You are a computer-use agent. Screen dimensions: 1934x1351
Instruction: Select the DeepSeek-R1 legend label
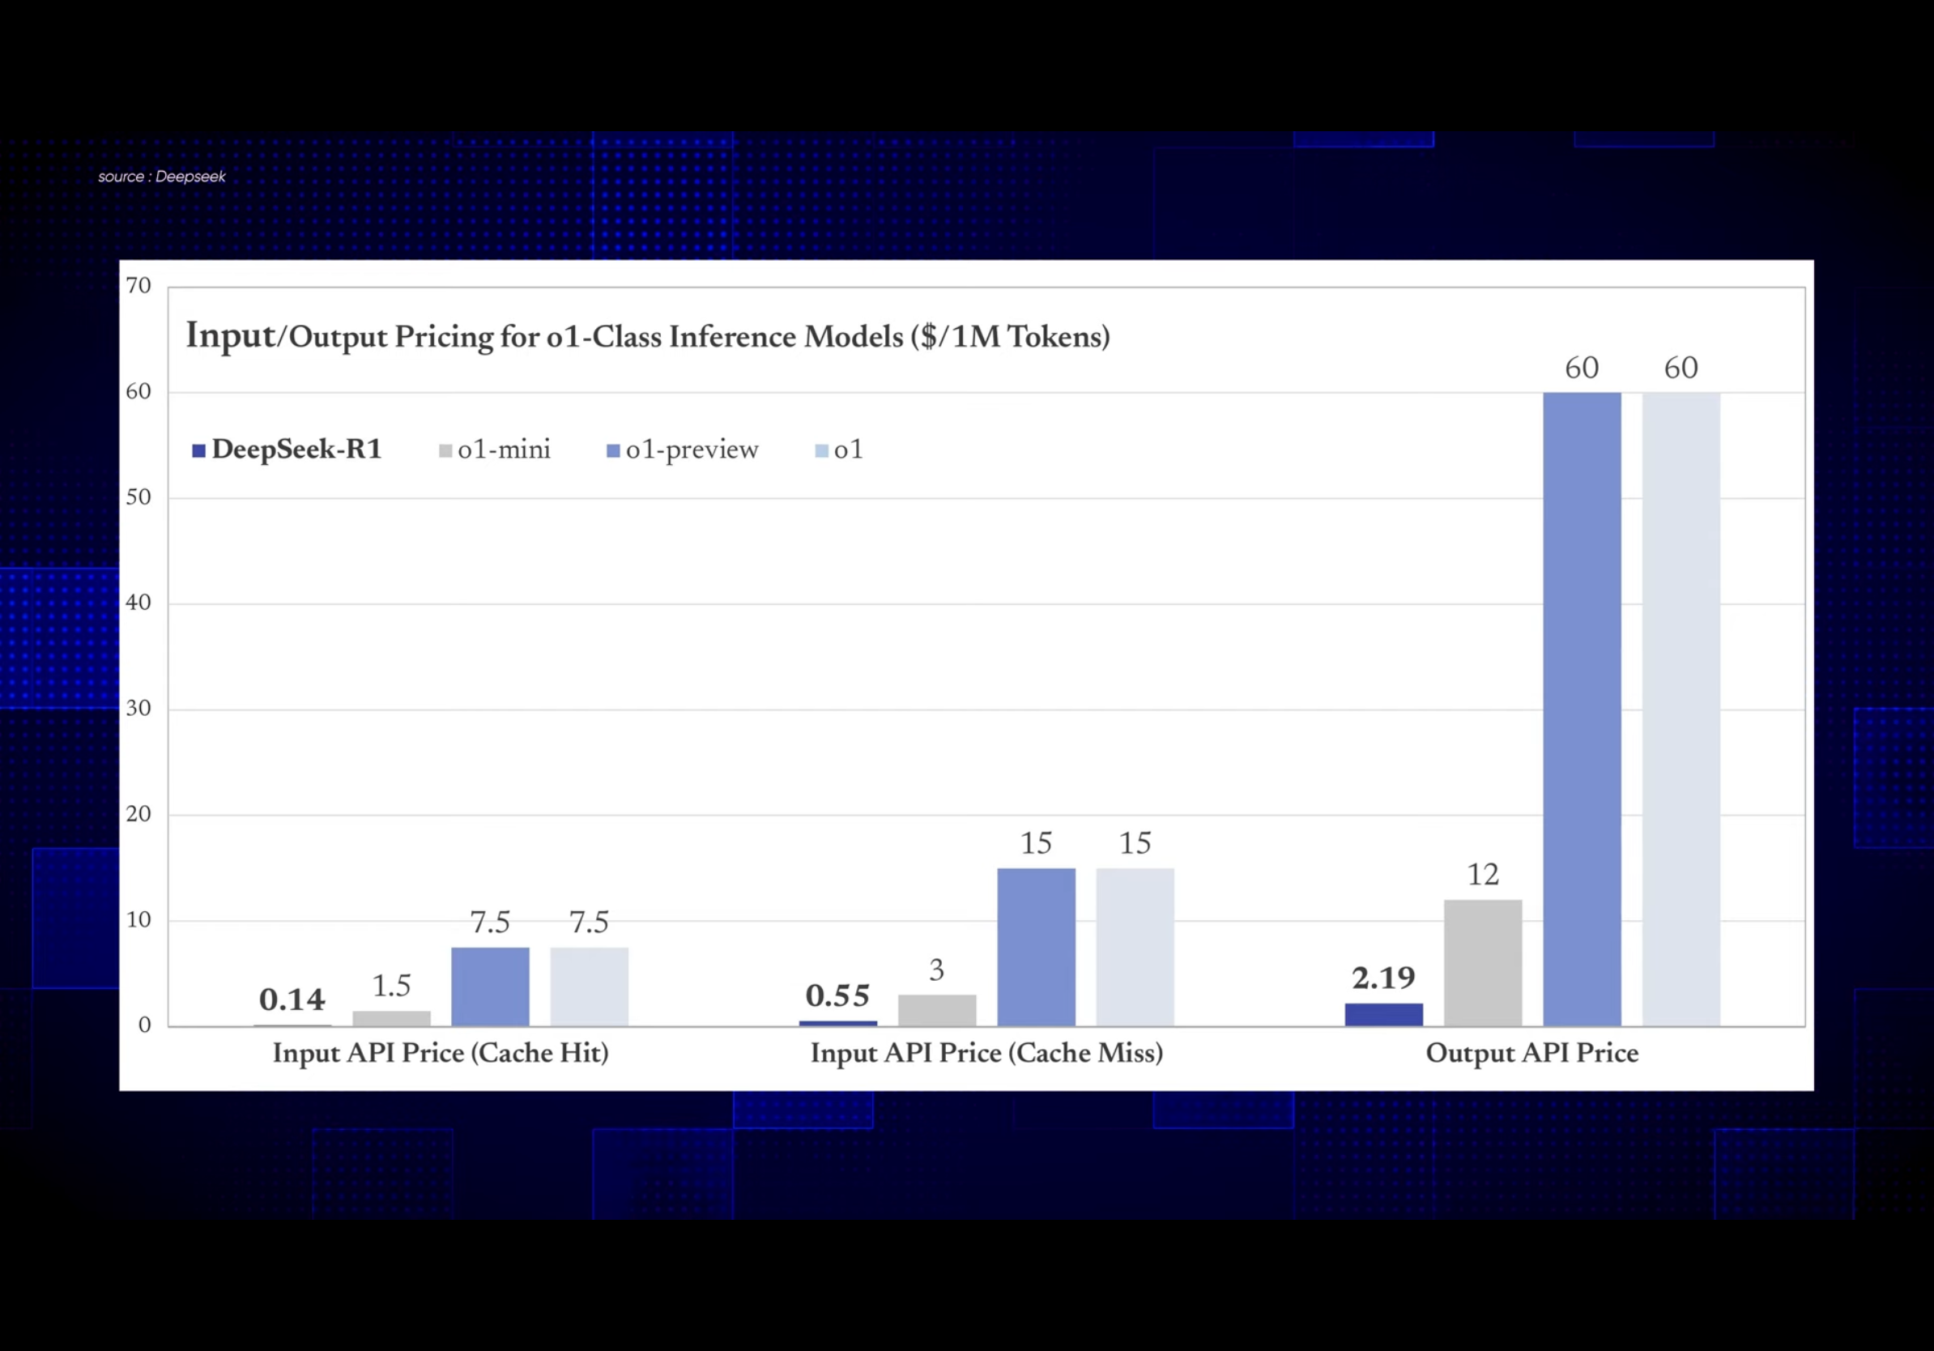(x=296, y=450)
